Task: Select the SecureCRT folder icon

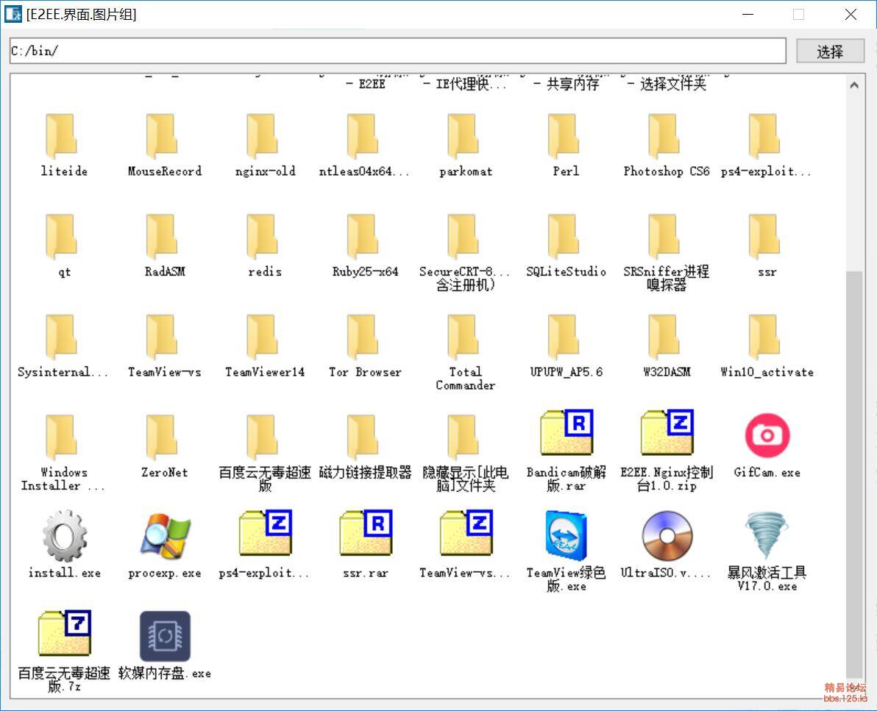Action: point(464,237)
